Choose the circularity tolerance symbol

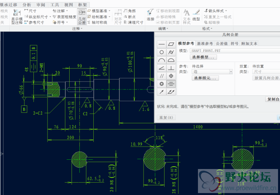pos(162,52)
